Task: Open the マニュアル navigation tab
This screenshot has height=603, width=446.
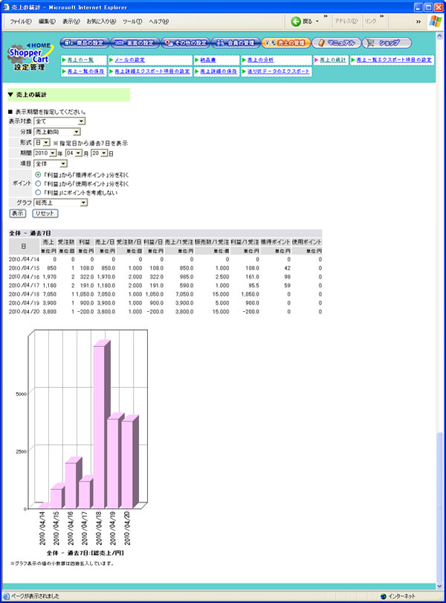Action: pos(336,42)
